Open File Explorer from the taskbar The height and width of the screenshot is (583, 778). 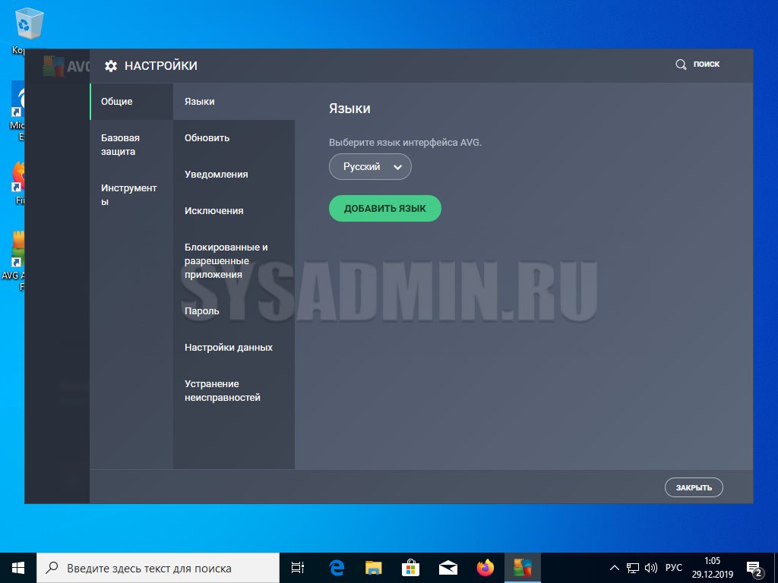[373, 567]
